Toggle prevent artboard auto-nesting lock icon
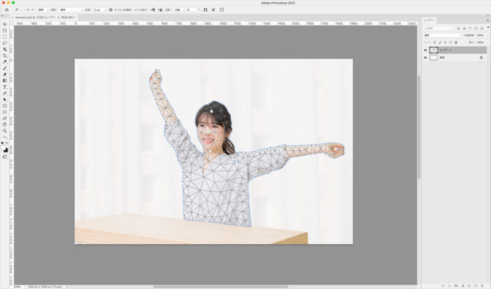 [x=450, y=42]
